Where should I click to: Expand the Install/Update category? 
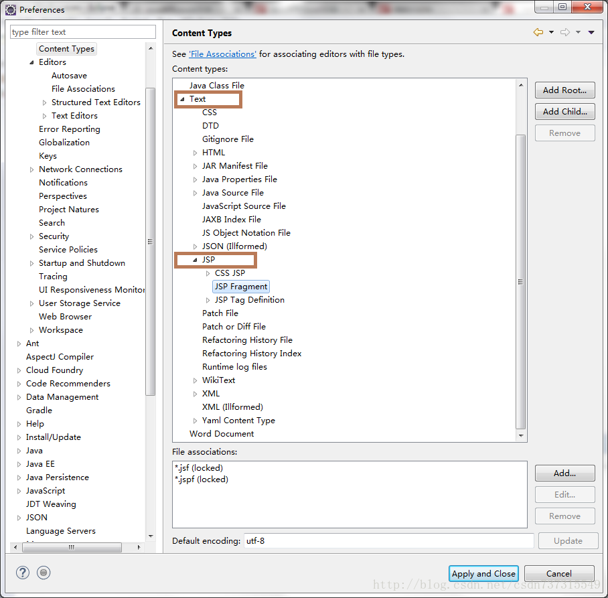19,437
